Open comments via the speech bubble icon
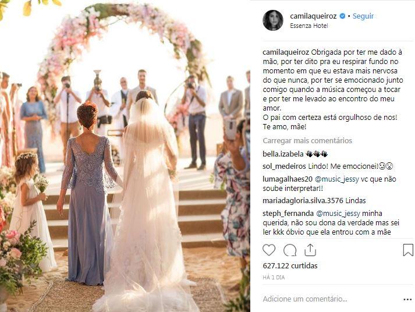The image size is (415, 312). pyautogui.click(x=289, y=250)
